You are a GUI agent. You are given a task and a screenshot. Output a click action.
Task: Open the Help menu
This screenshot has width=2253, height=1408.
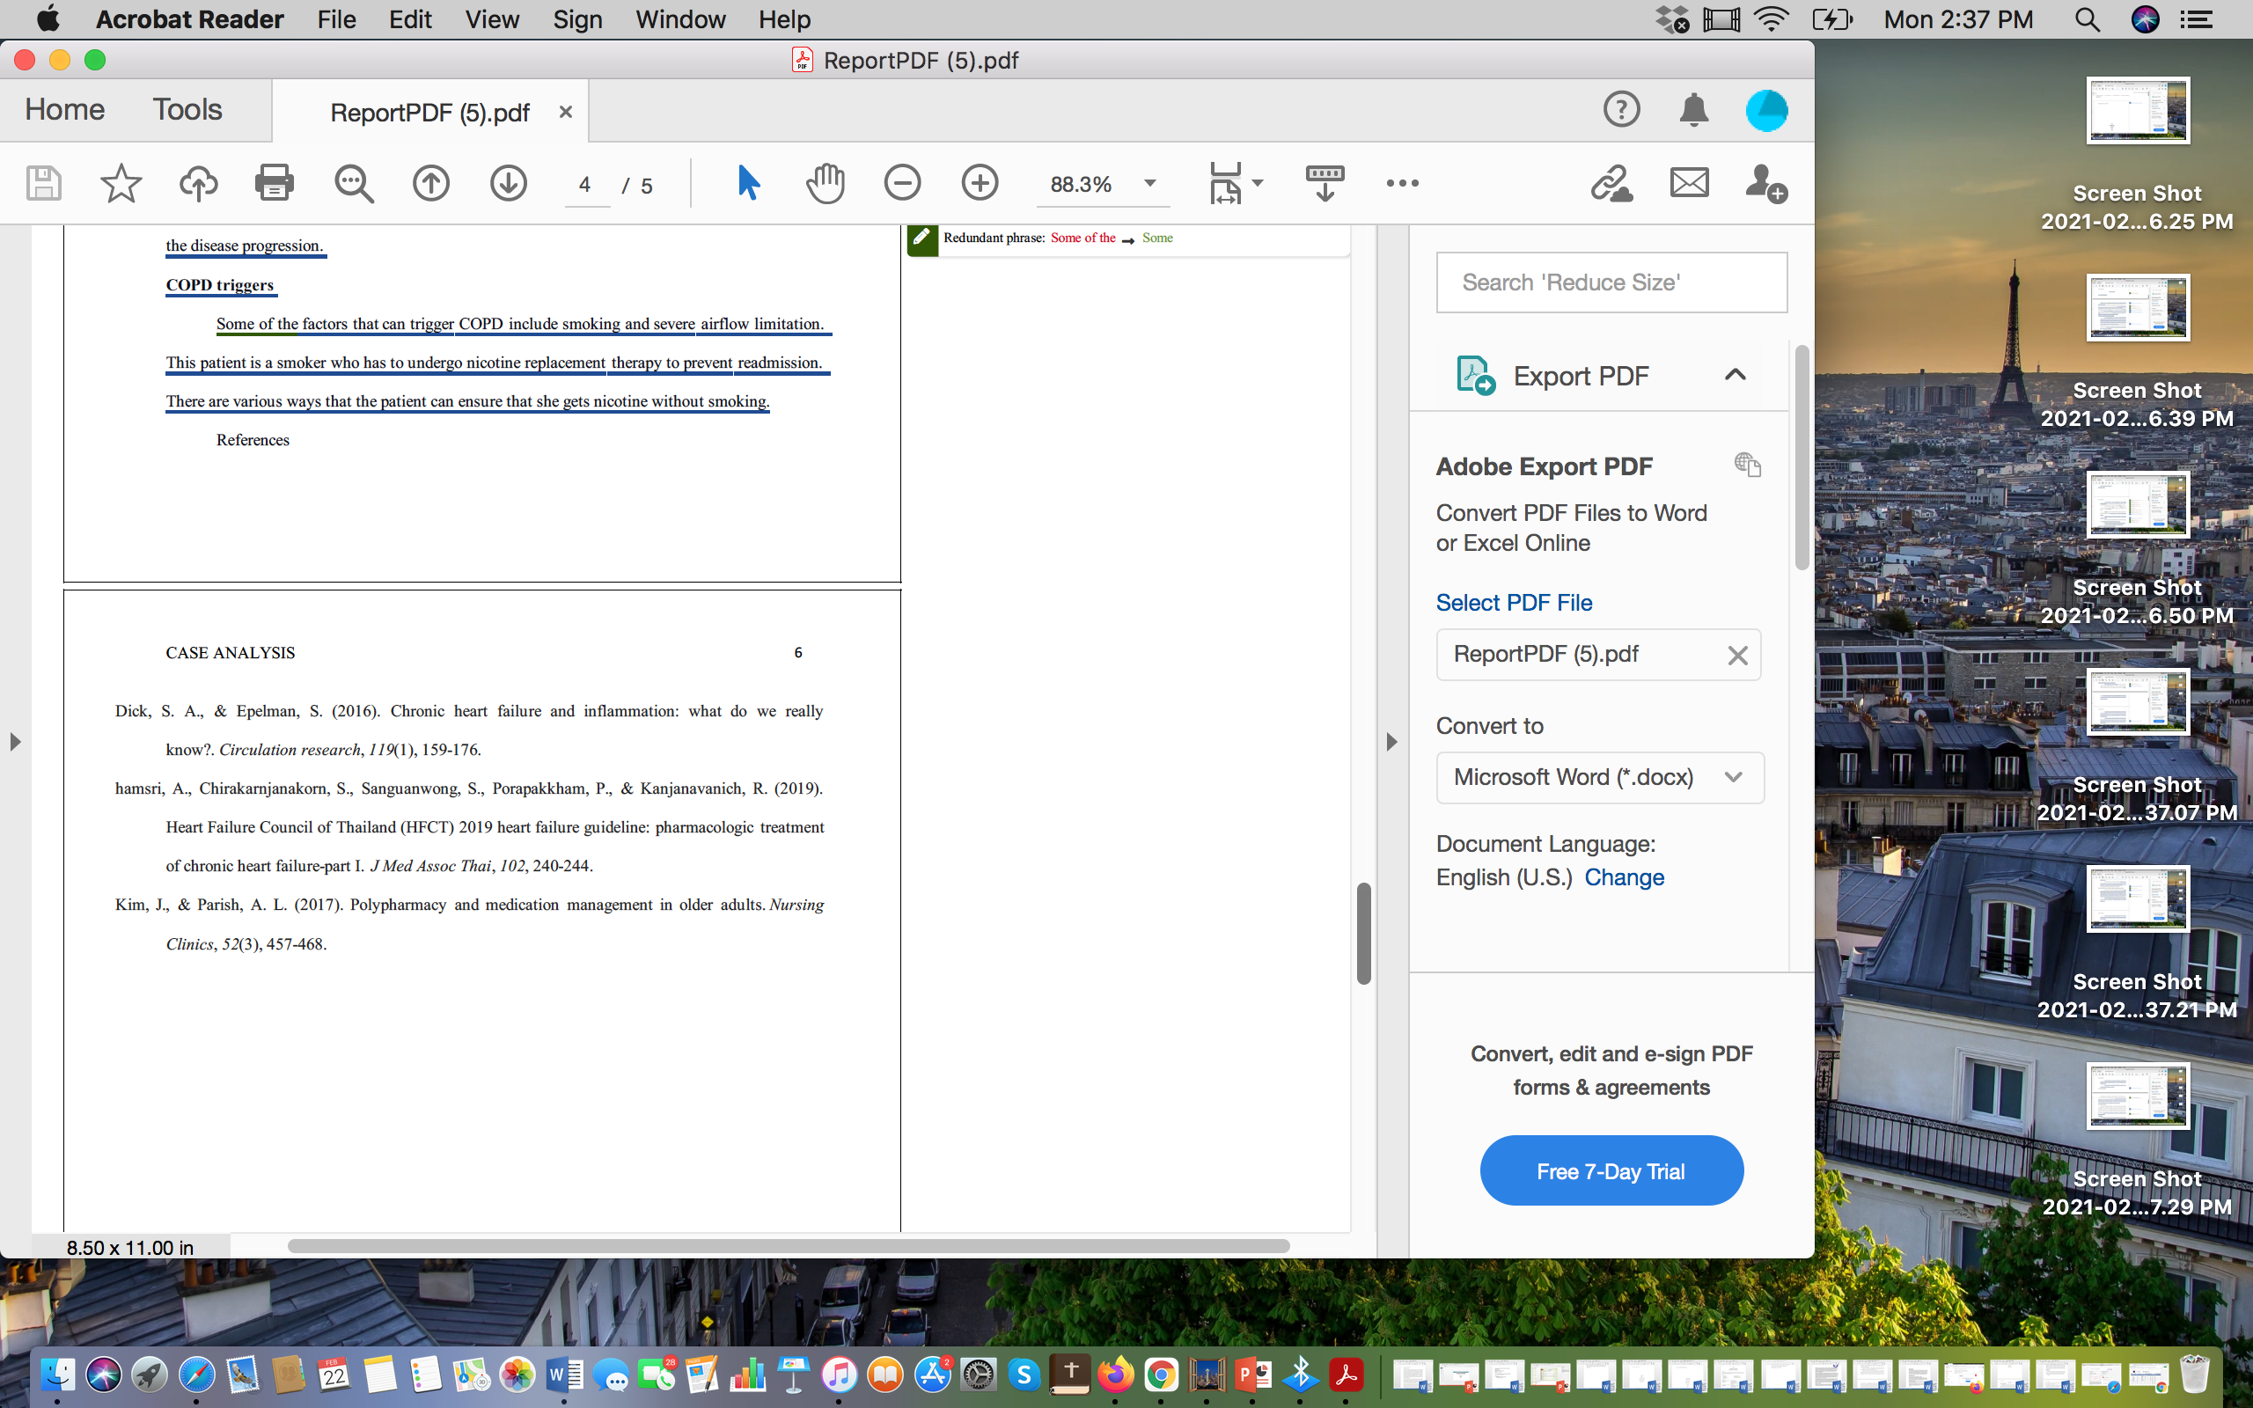pos(784,19)
